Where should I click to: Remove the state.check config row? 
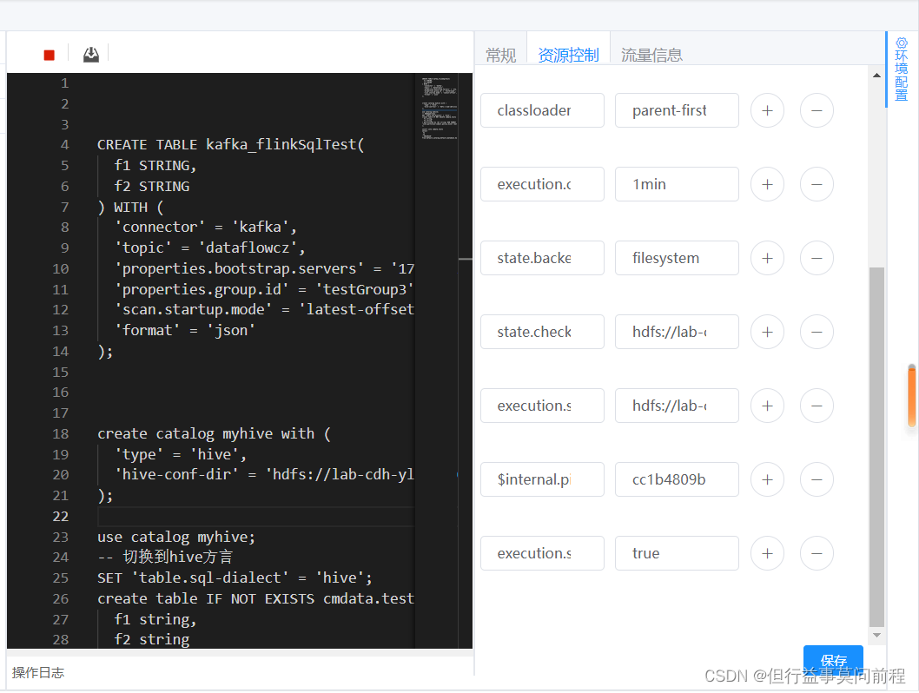(x=817, y=332)
